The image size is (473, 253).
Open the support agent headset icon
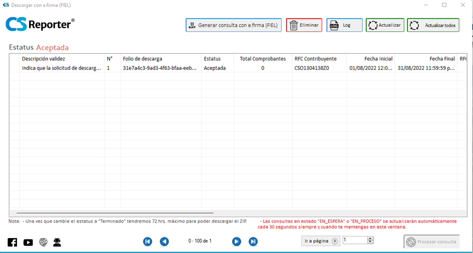click(x=57, y=242)
